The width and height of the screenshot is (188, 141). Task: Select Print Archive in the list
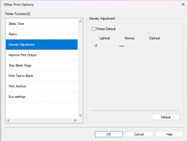click(17, 86)
